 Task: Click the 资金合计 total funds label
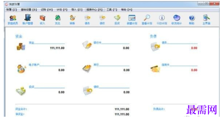21,109
